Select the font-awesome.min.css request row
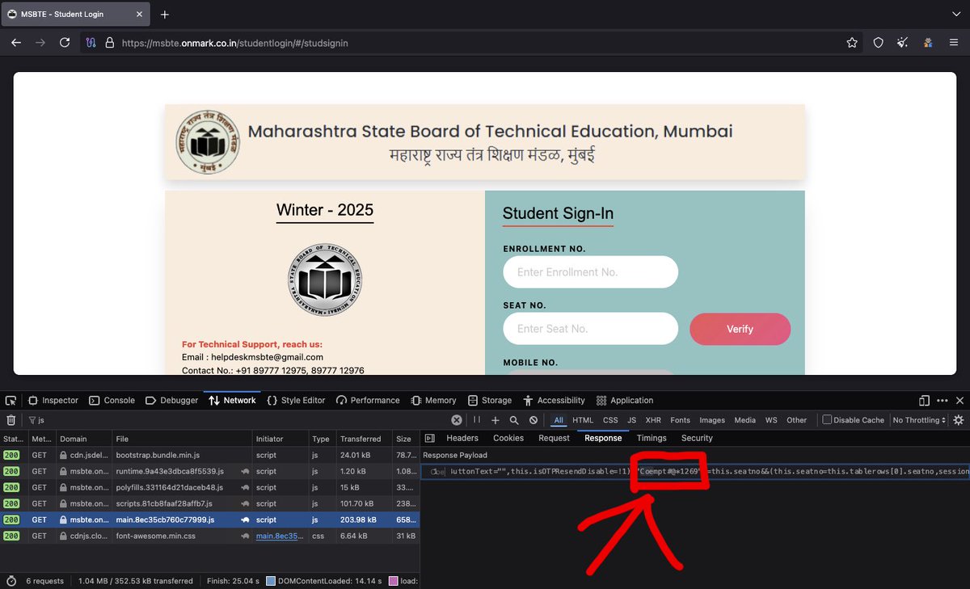The image size is (970, 589). coord(209,536)
